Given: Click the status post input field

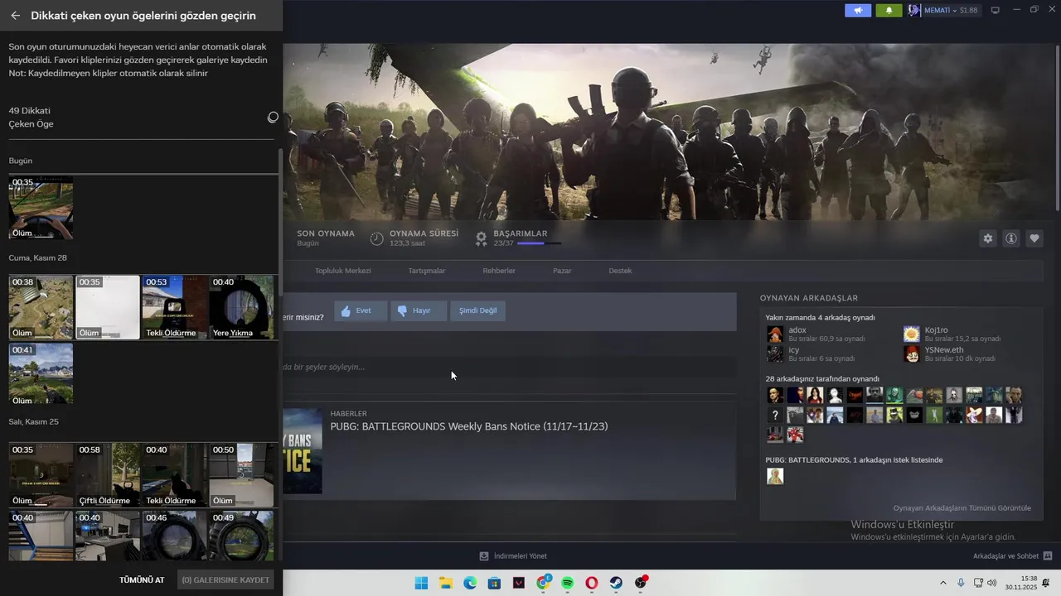Looking at the screenshot, I should 509,367.
